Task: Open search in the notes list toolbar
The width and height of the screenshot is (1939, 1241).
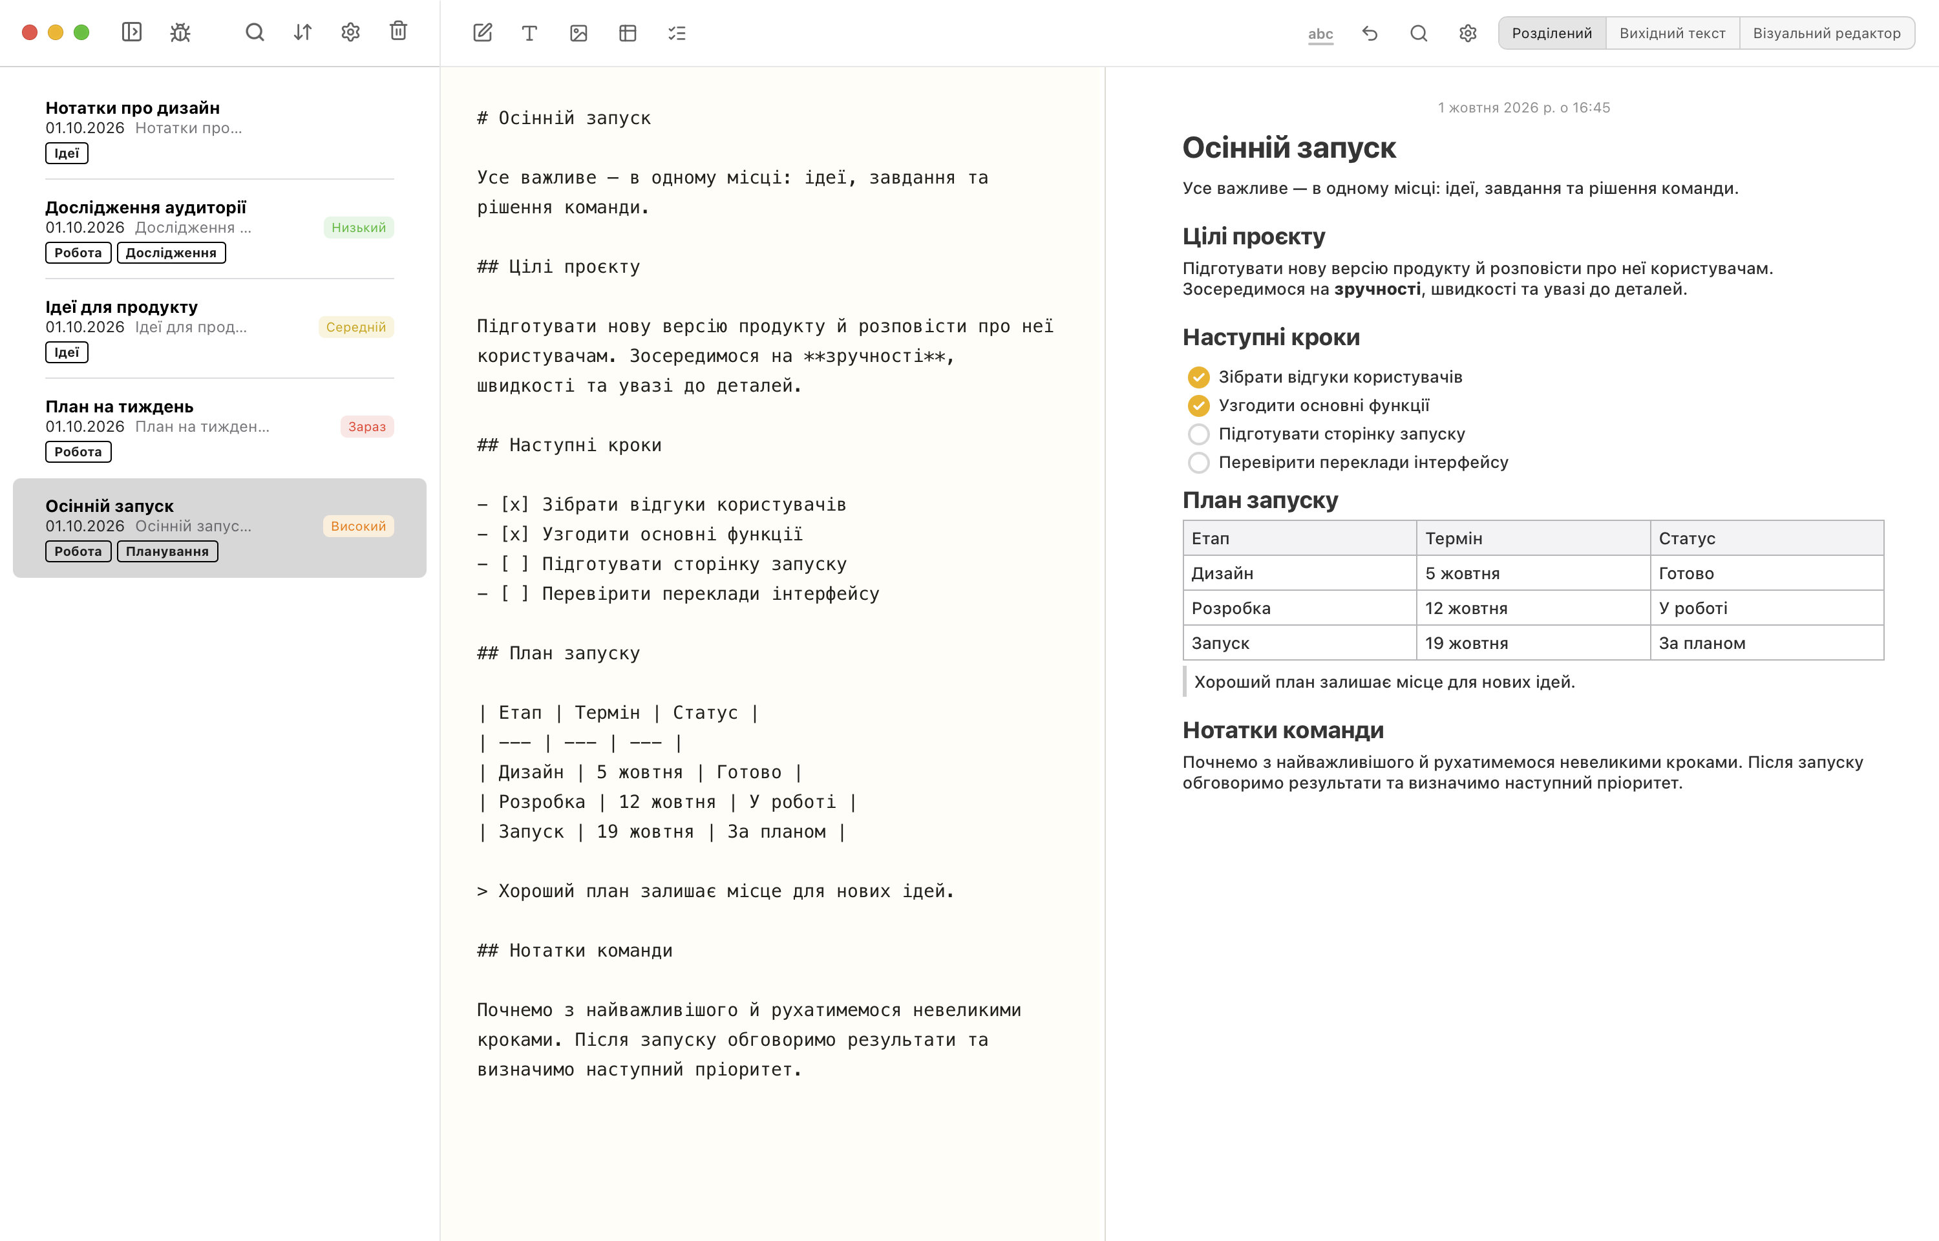Action: (255, 32)
